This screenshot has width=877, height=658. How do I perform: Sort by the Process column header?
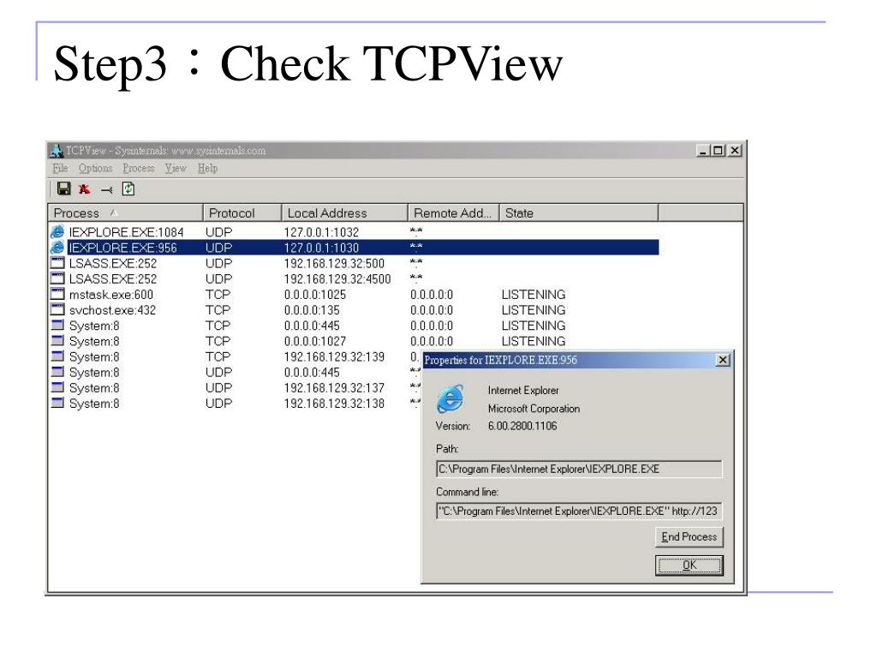coord(125,213)
